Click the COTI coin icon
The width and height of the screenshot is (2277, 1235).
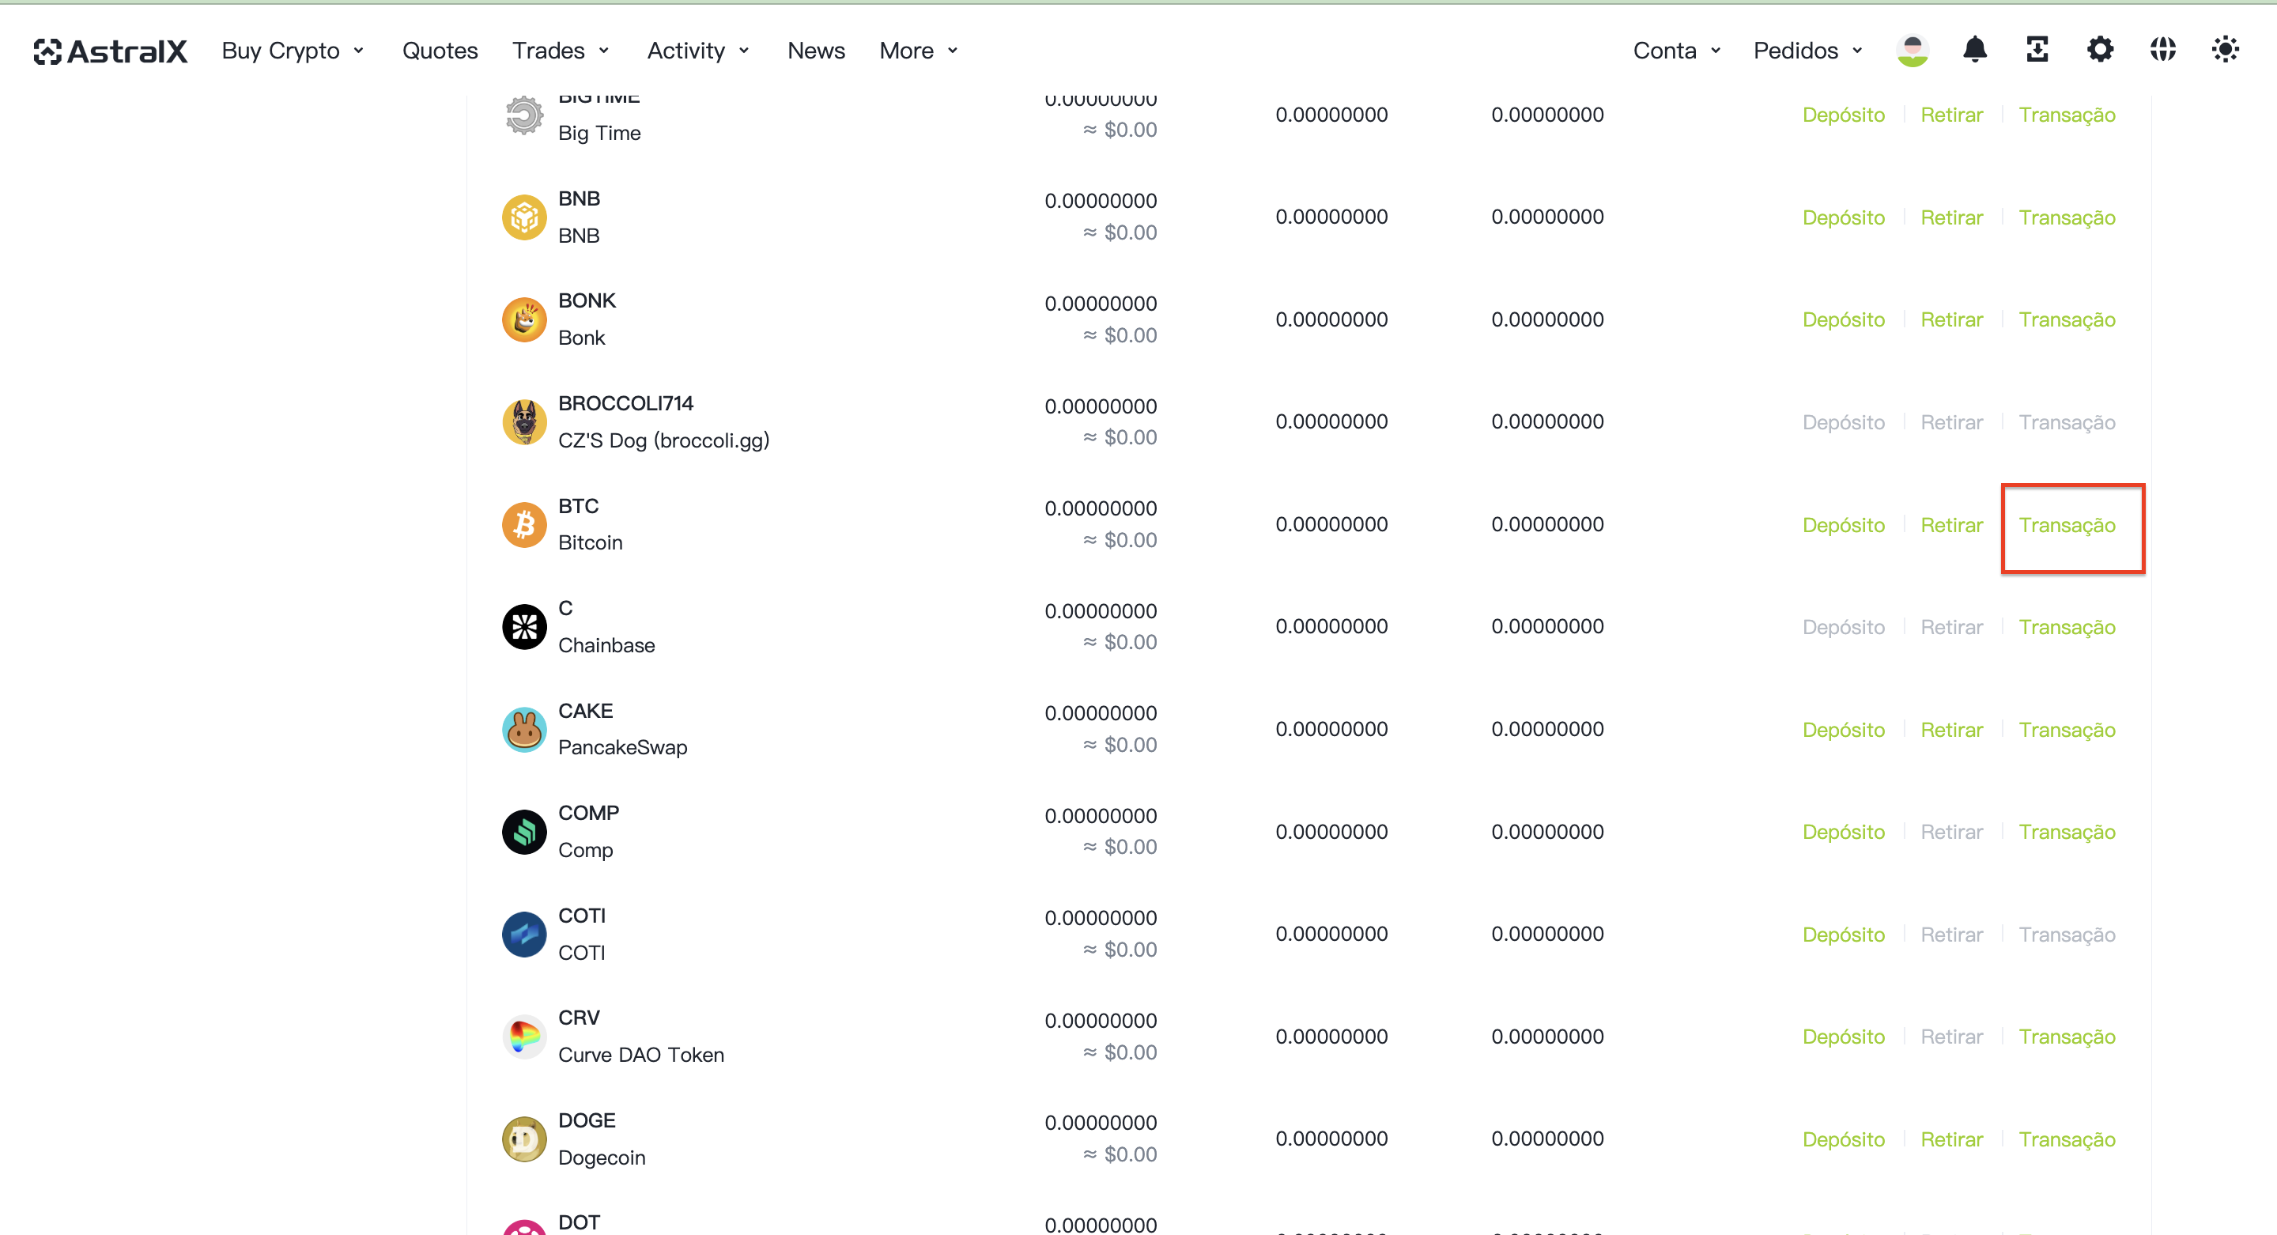coord(524,935)
